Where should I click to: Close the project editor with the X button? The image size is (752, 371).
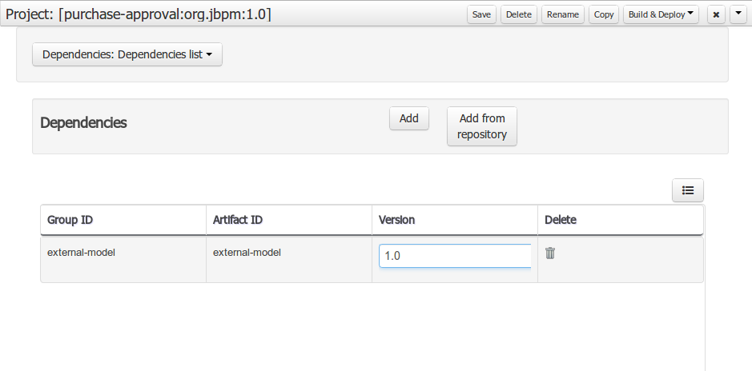[716, 14]
